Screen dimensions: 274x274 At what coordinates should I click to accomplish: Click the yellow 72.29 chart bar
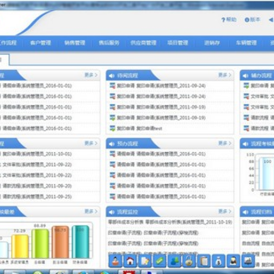20,247
